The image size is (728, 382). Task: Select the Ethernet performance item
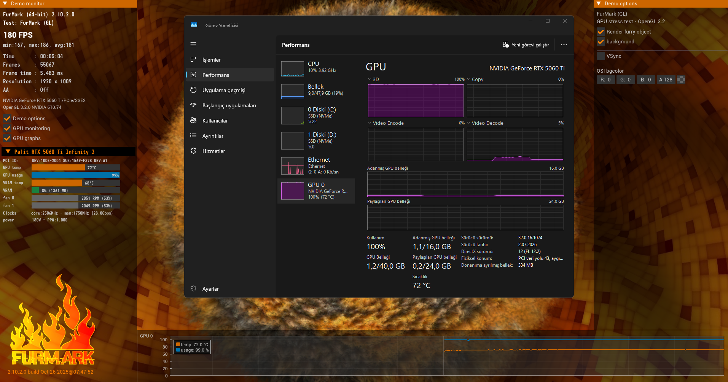[x=316, y=166]
